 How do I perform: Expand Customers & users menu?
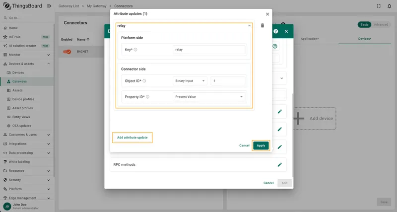[x=27, y=135]
